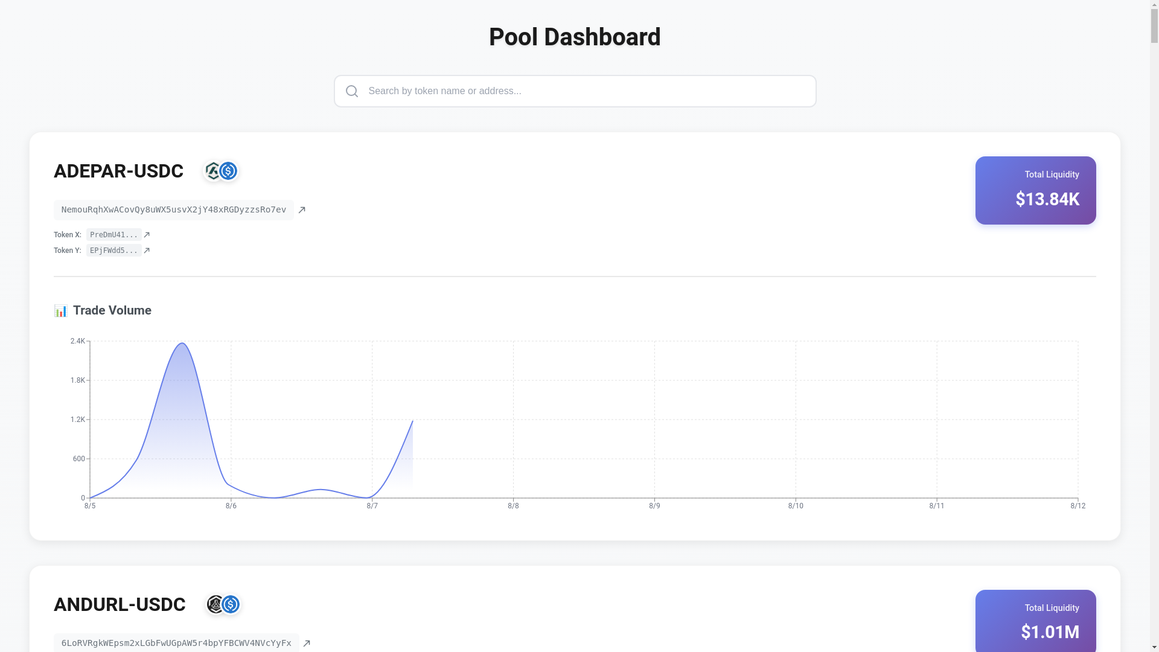1159x652 pixels.
Task: Click the scrollbar up arrow
Action: point(1155,4)
